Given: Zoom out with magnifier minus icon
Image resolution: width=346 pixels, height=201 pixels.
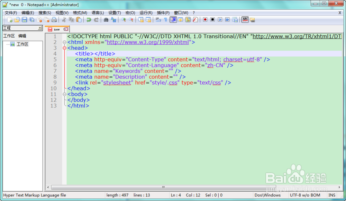Looking at the screenshot, I should [131, 20].
